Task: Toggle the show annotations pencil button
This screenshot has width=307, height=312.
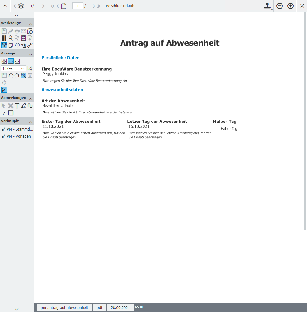Action: [4, 90]
